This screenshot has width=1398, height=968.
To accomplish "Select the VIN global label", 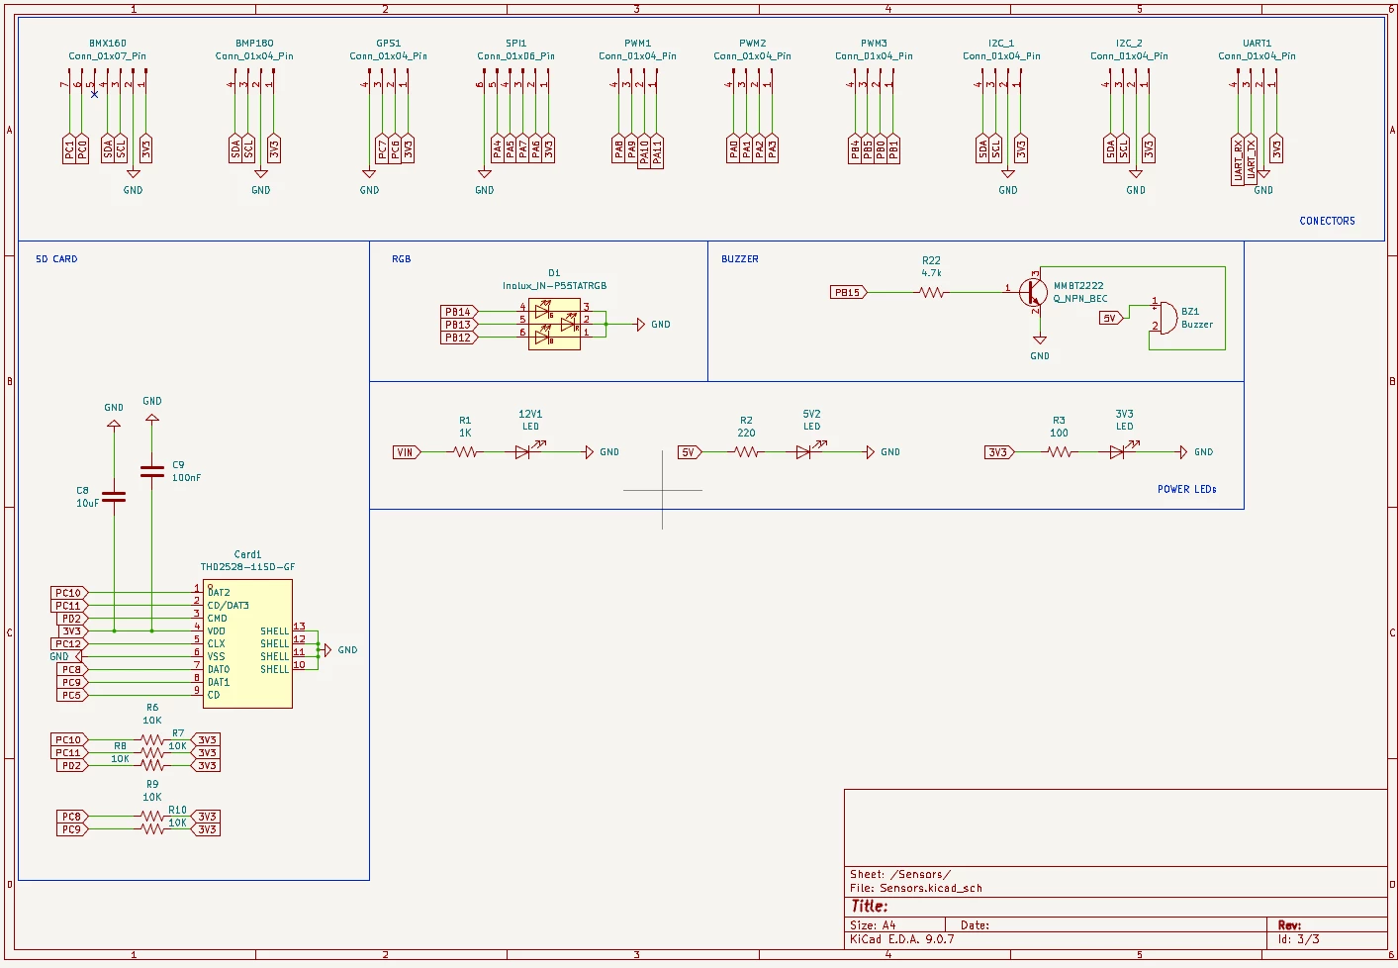I will [x=407, y=452].
